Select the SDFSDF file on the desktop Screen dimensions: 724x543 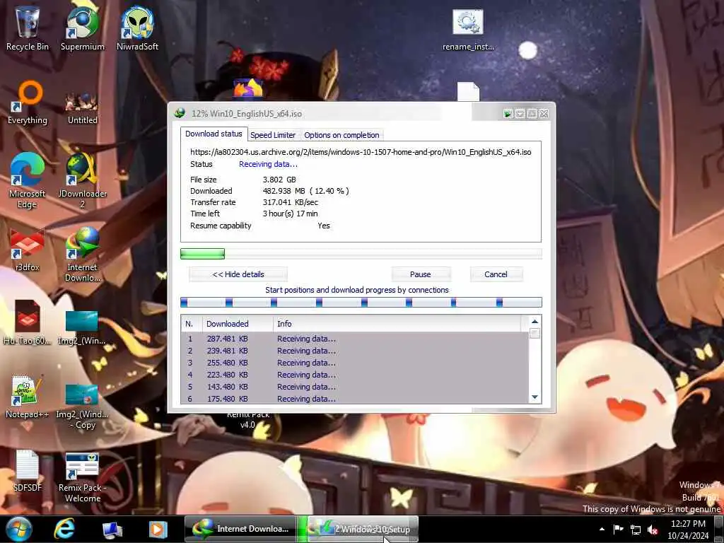pos(28,470)
